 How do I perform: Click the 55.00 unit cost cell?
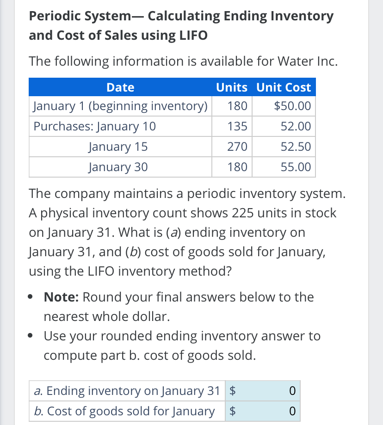click(296, 167)
